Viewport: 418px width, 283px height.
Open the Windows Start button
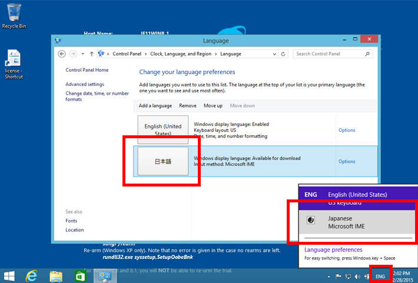click(x=9, y=275)
